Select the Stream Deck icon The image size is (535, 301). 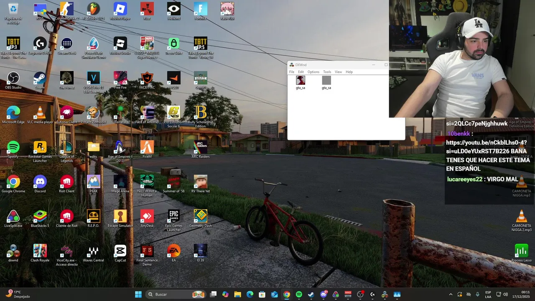tap(67, 46)
